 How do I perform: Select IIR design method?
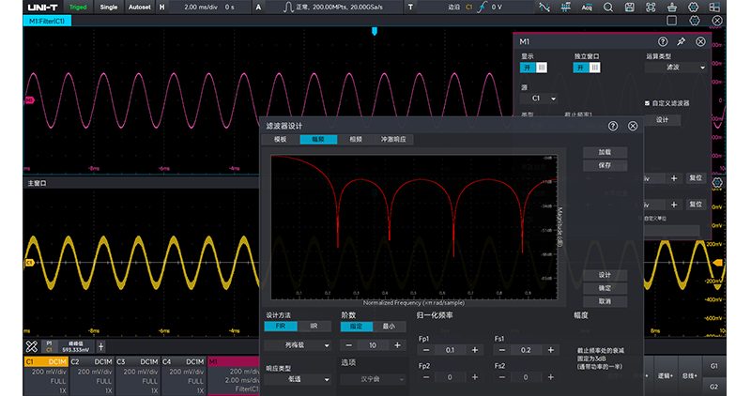[x=314, y=326]
